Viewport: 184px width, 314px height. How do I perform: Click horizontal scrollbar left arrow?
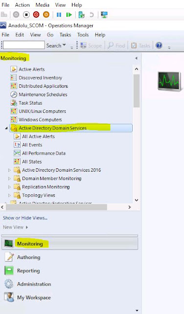tap(2, 207)
